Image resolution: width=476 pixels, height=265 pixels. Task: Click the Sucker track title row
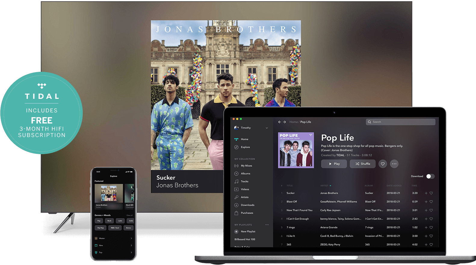(x=291, y=193)
